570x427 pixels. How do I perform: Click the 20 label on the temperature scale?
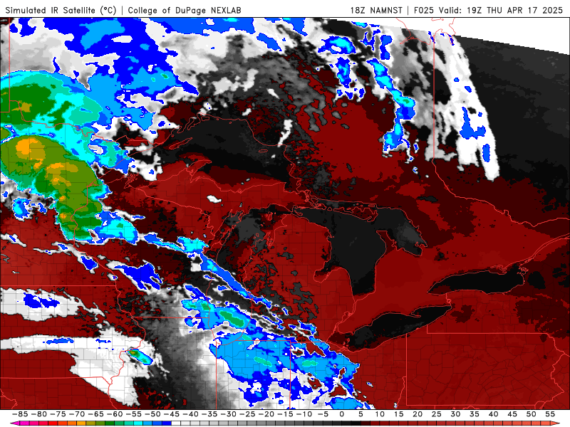(x=418, y=414)
